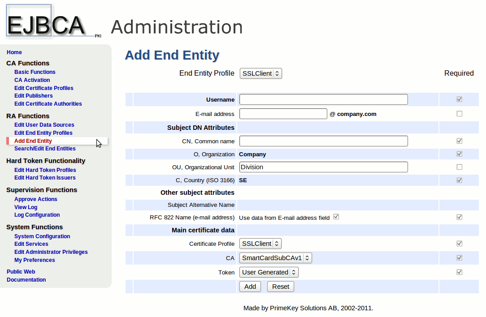Click 'Supervision Functions' sidebar heading
This screenshot has width=486, height=317.
pos(42,190)
